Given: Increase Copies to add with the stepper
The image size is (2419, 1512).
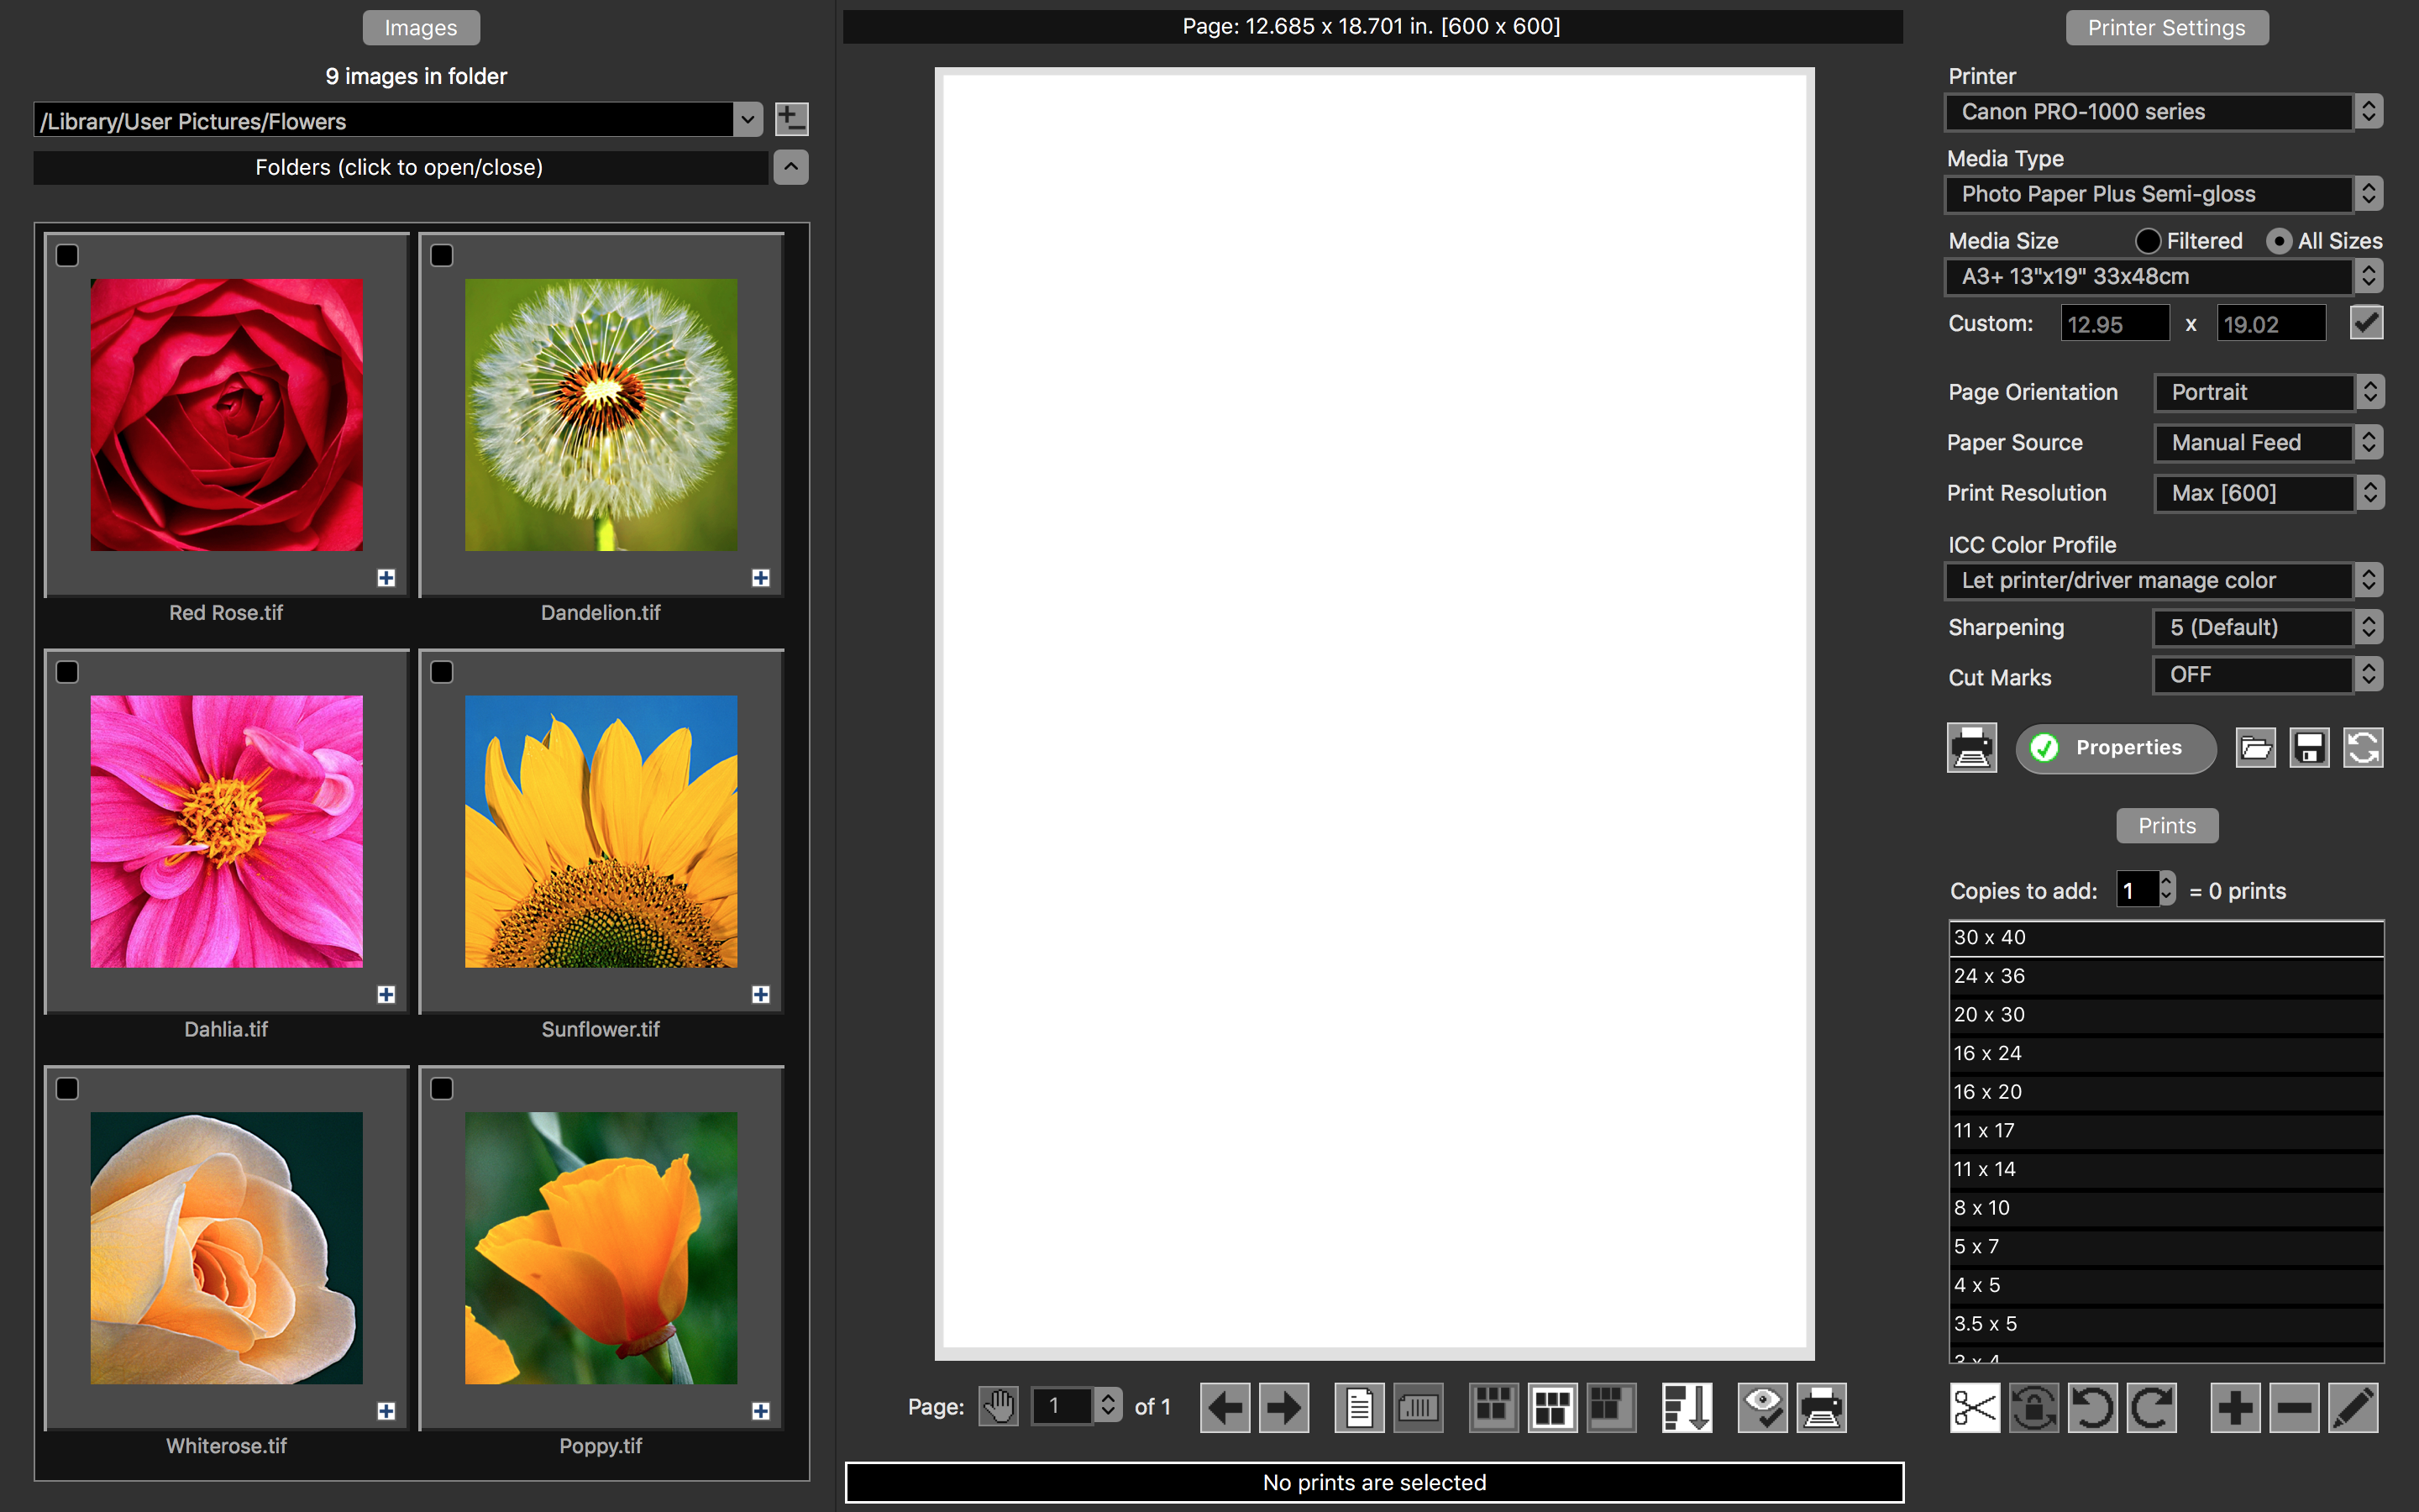Looking at the screenshot, I should pos(2165,883).
